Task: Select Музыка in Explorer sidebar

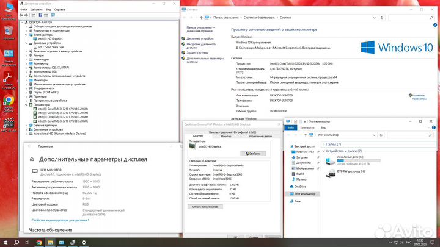Action: click(x=301, y=179)
